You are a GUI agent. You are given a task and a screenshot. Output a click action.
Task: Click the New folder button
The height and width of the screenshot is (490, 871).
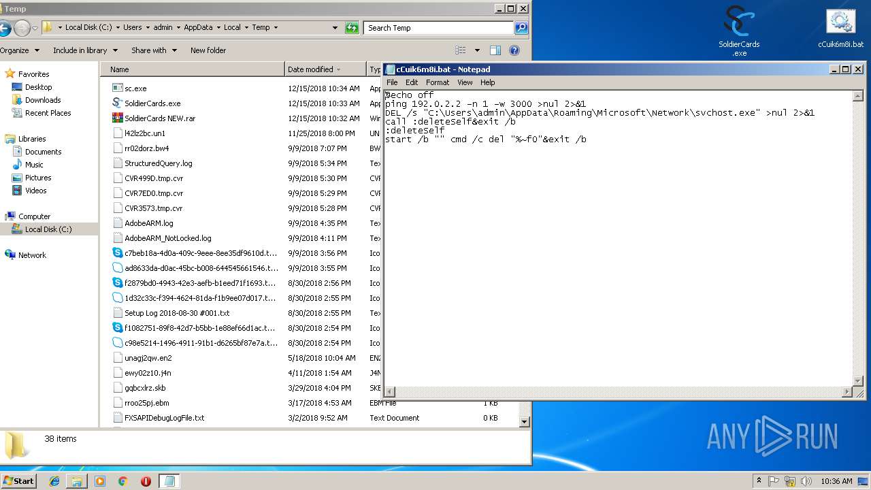208,50
